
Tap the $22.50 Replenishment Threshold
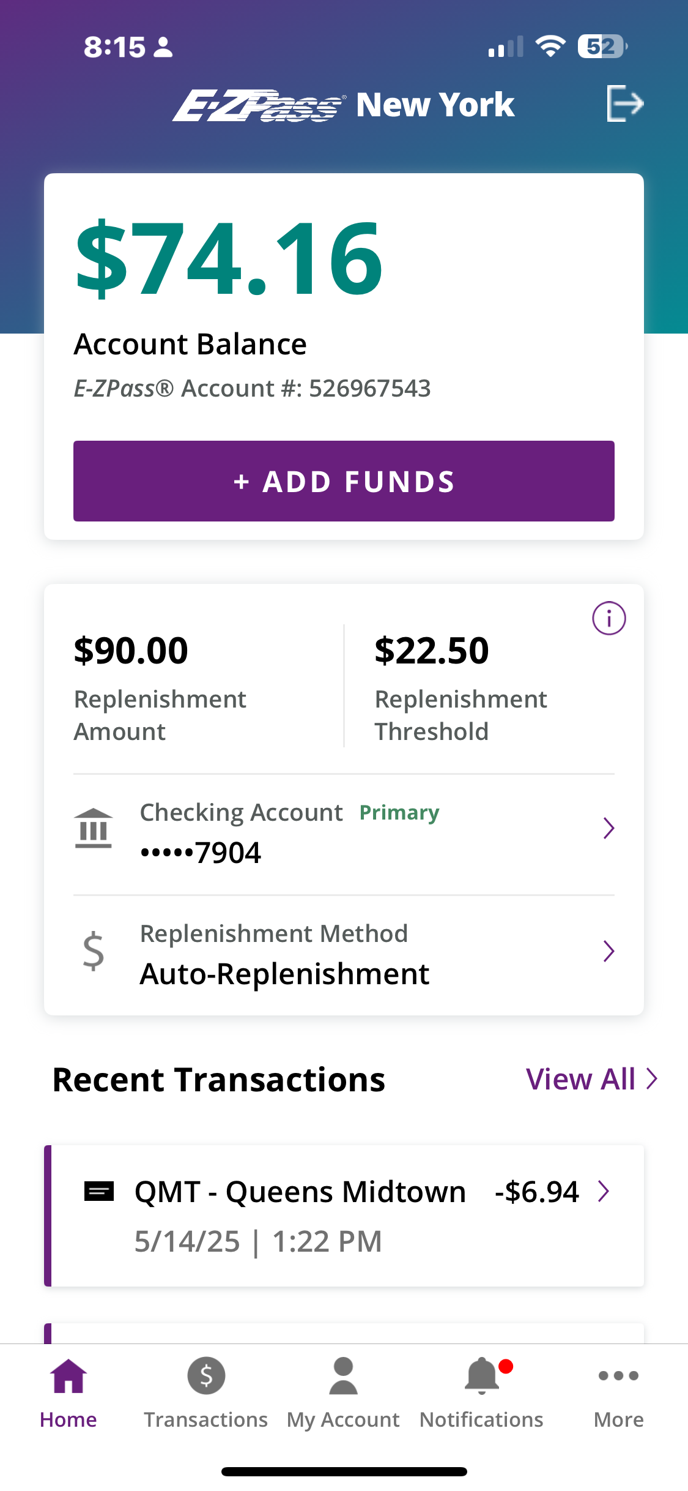[432, 650]
